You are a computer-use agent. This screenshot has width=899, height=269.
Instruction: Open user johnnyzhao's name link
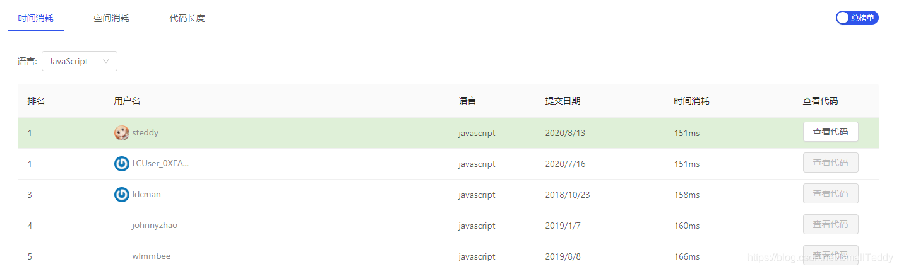pyautogui.click(x=155, y=226)
